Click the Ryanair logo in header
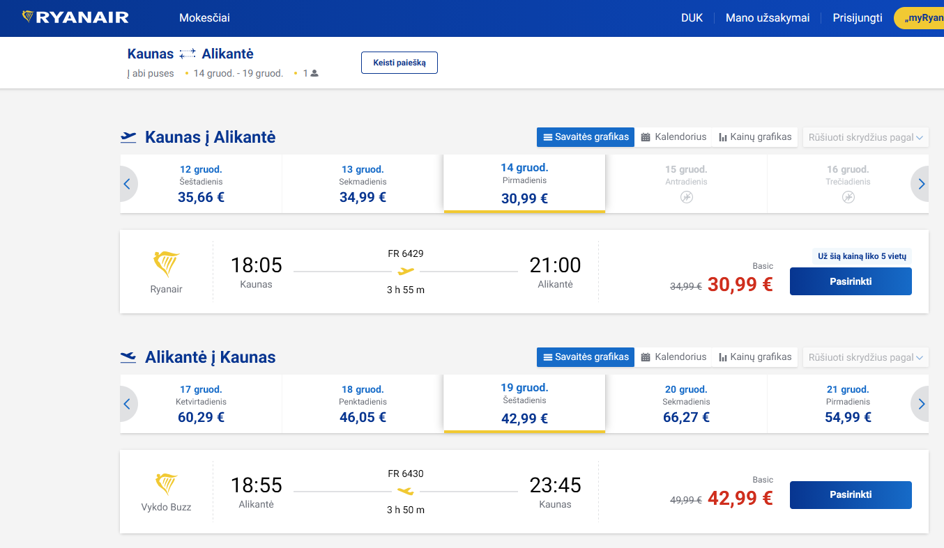 [x=75, y=17]
